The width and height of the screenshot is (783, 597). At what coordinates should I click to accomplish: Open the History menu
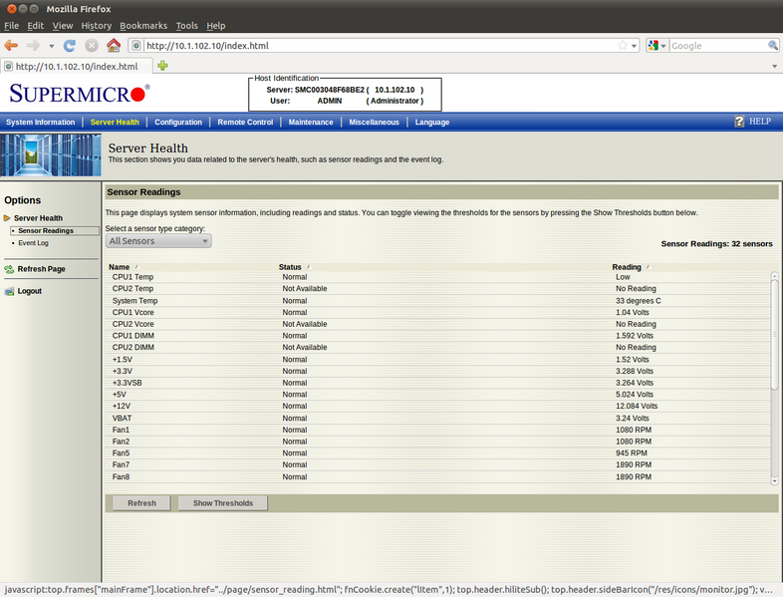97,26
